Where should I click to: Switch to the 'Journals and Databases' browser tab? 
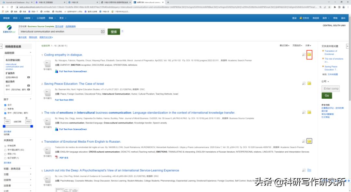coord(17,2)
